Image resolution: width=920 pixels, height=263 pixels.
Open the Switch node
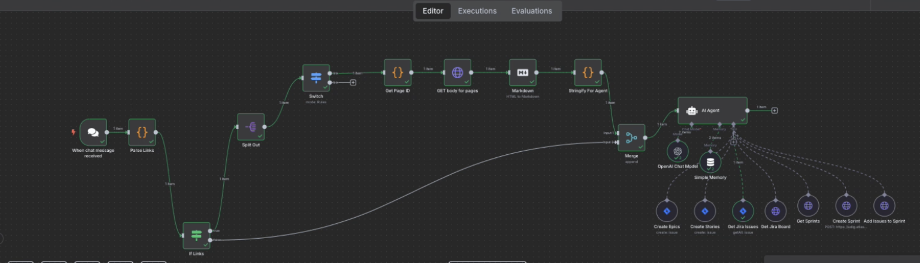316,78
